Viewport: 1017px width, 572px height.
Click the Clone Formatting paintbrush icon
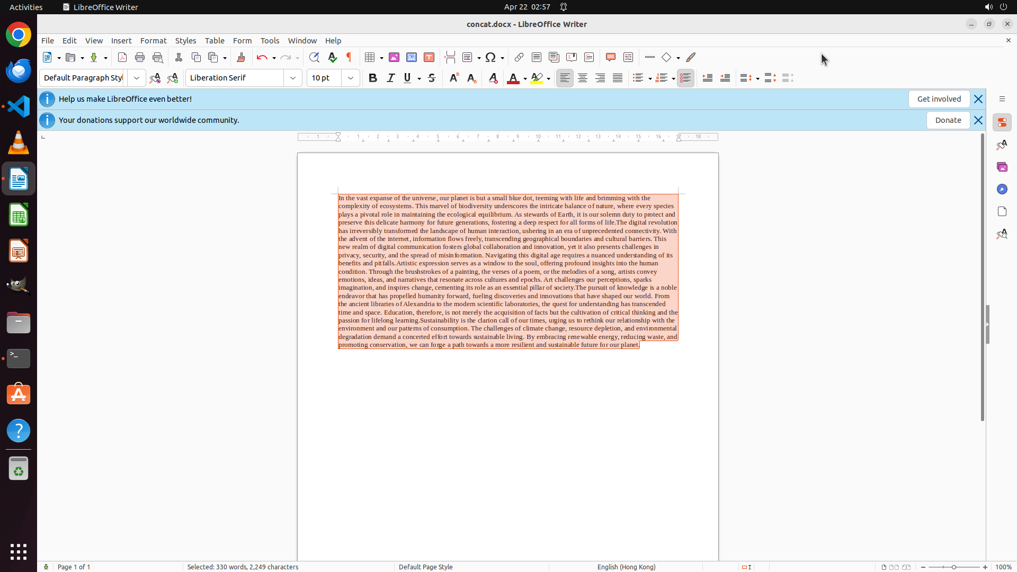point(241,57)
